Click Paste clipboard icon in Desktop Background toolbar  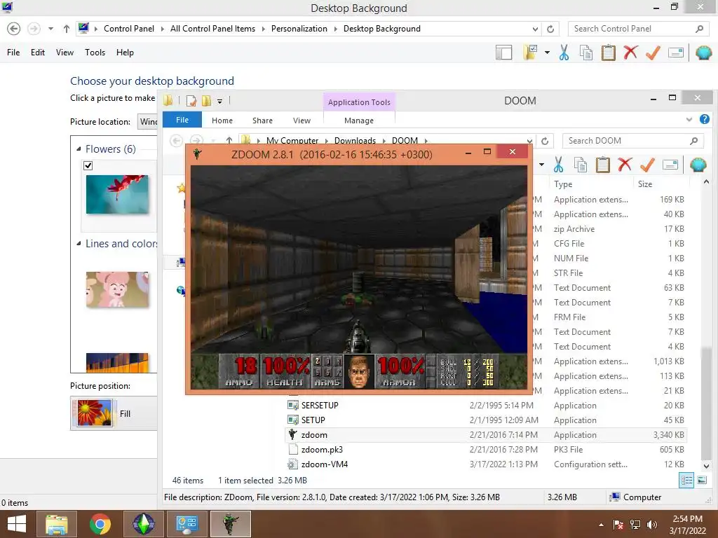(609, 53)
